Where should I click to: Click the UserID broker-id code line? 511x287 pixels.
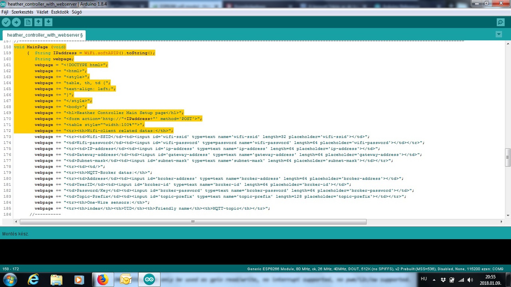tap(193, 185)
